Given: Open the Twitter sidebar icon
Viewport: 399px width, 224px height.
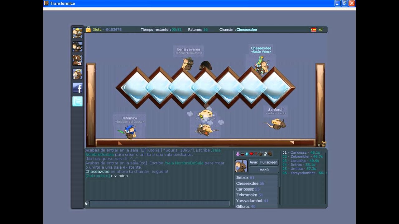Looking at the screenshot, I should [77, 101].
